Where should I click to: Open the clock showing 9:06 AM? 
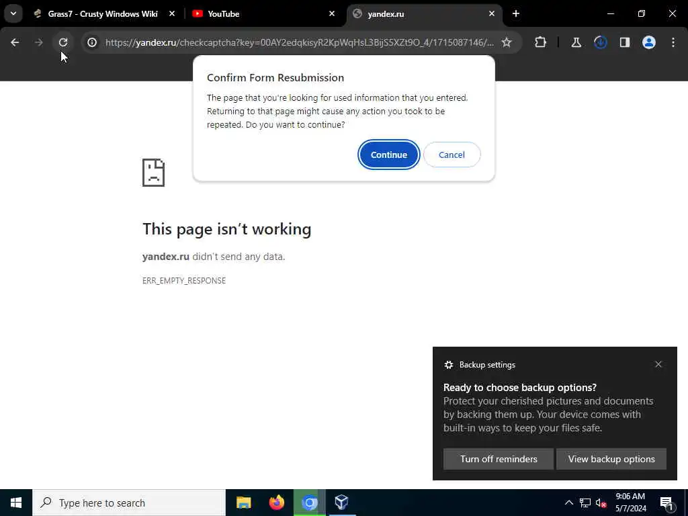coord(630,503)
